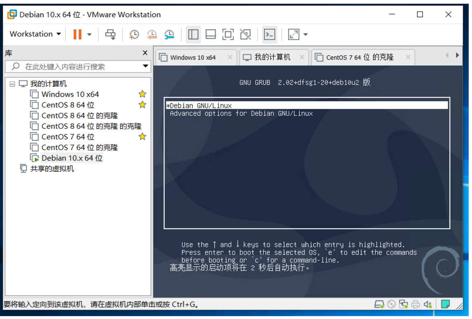
Task: Toggle full screen mode
Action: [x=228, y=34]
